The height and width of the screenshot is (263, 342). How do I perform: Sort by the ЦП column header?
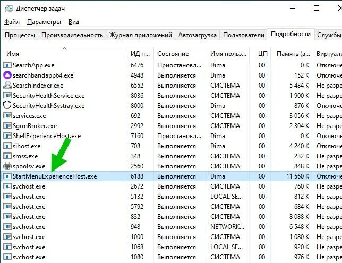click(260, 54)
